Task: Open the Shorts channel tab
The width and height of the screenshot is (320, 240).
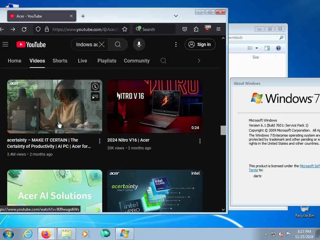Action: (60, 61)
